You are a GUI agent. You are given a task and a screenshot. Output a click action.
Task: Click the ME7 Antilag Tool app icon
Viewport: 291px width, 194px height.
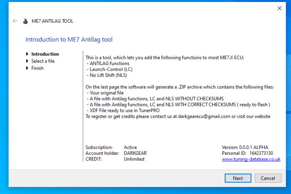coord(25,21)
